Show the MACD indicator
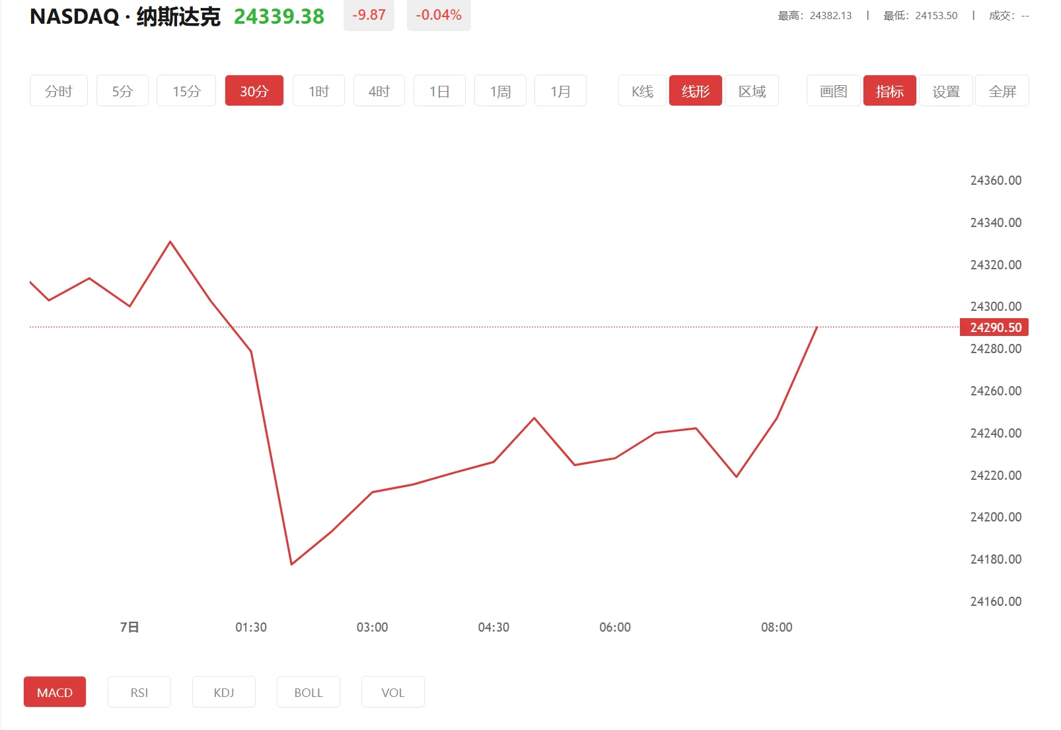The image size is (1061, 730). [54, 692]
